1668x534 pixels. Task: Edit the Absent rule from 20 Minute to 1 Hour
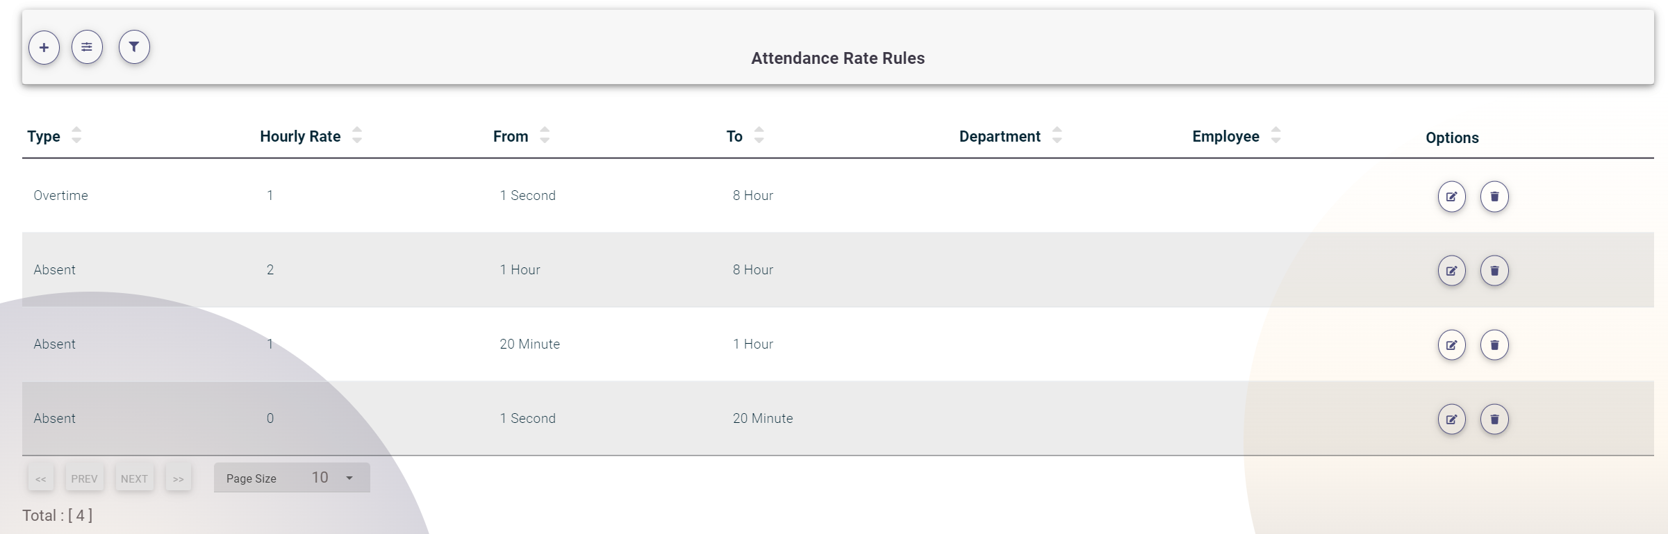[x=1451, y=344]
